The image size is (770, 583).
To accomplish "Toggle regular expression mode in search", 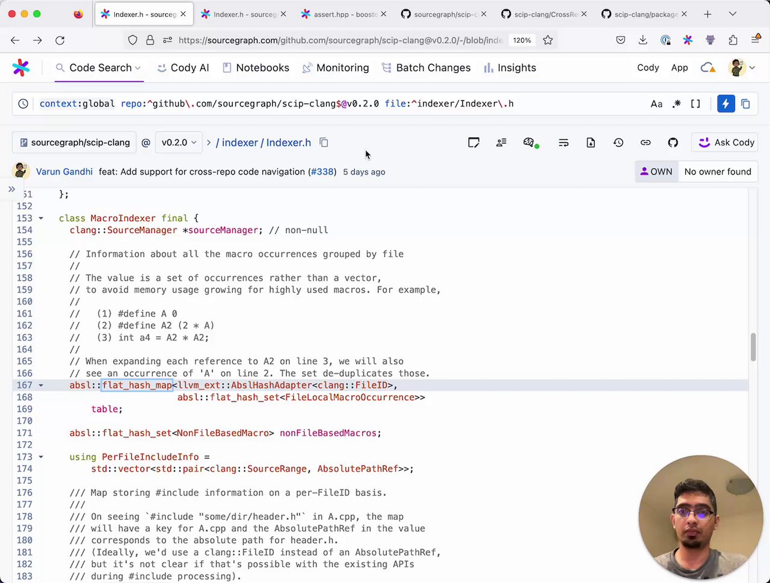I will 677,104.
